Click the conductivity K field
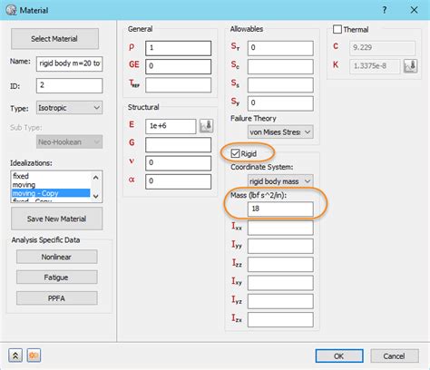Viewport: 430px width, 370px height. (x=375, y=66)
